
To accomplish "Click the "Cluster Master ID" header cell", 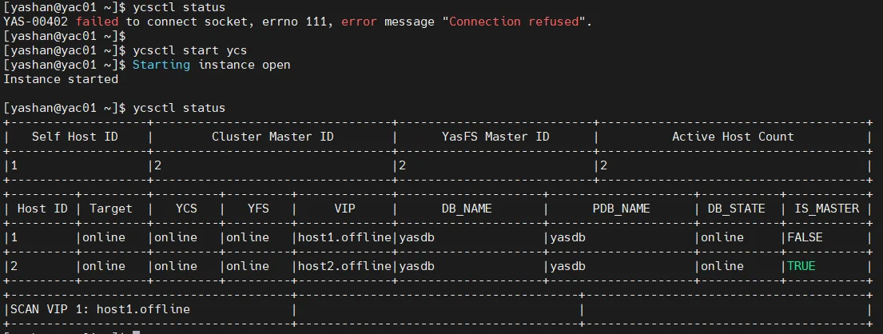I will tap(272, 137).
